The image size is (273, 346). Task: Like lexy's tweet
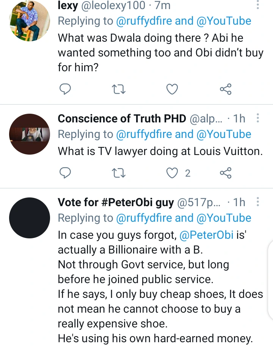[173, 89]
